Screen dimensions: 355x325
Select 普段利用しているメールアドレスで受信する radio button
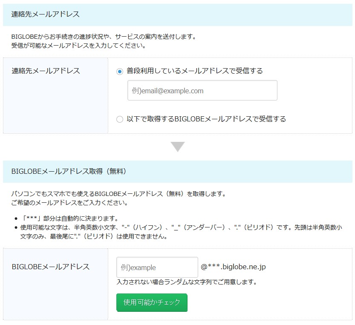(x=120, y=72)
